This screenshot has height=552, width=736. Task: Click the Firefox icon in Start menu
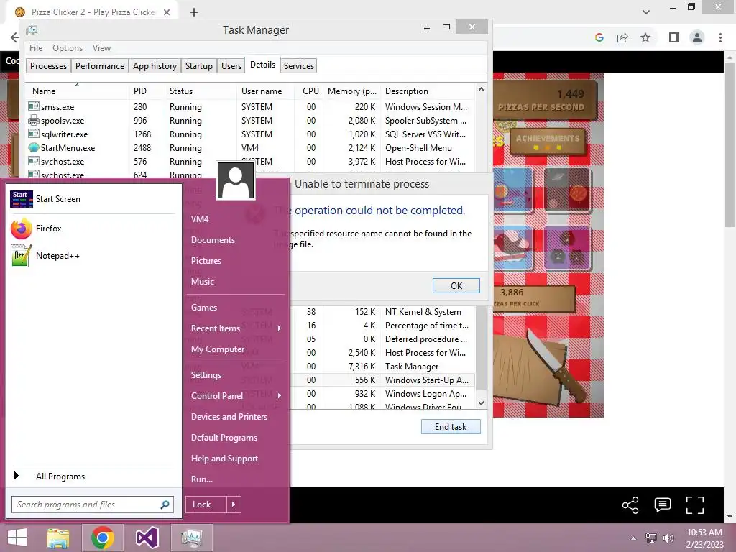pyautogui.click(x=21, y=229)
